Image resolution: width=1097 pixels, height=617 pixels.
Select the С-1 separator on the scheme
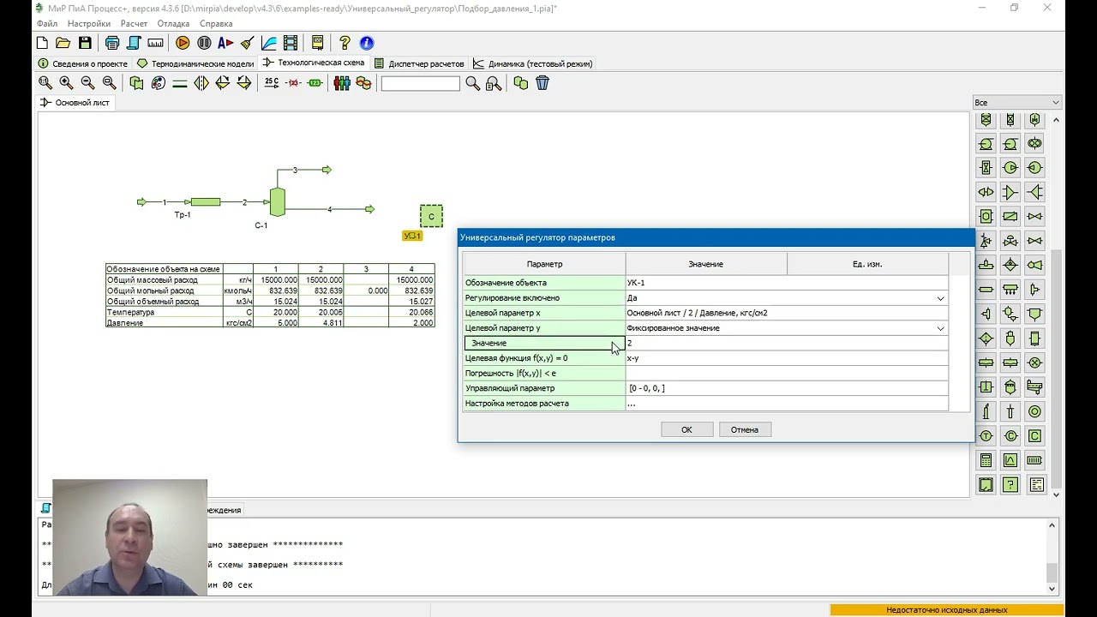click(277, 202)
